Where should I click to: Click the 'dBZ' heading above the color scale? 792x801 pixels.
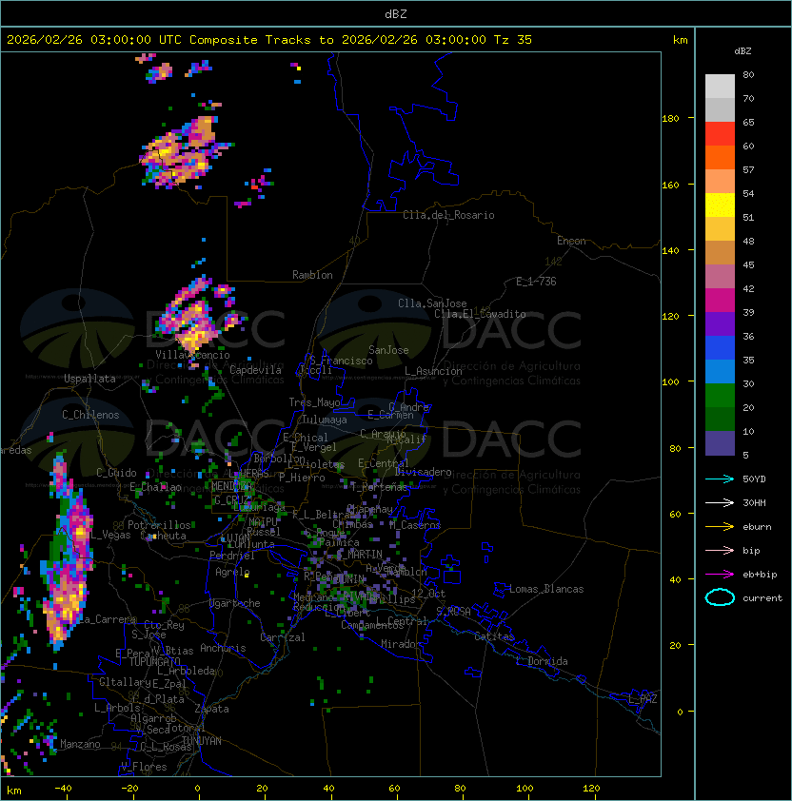pyautogui.click(x=742, y=51)
